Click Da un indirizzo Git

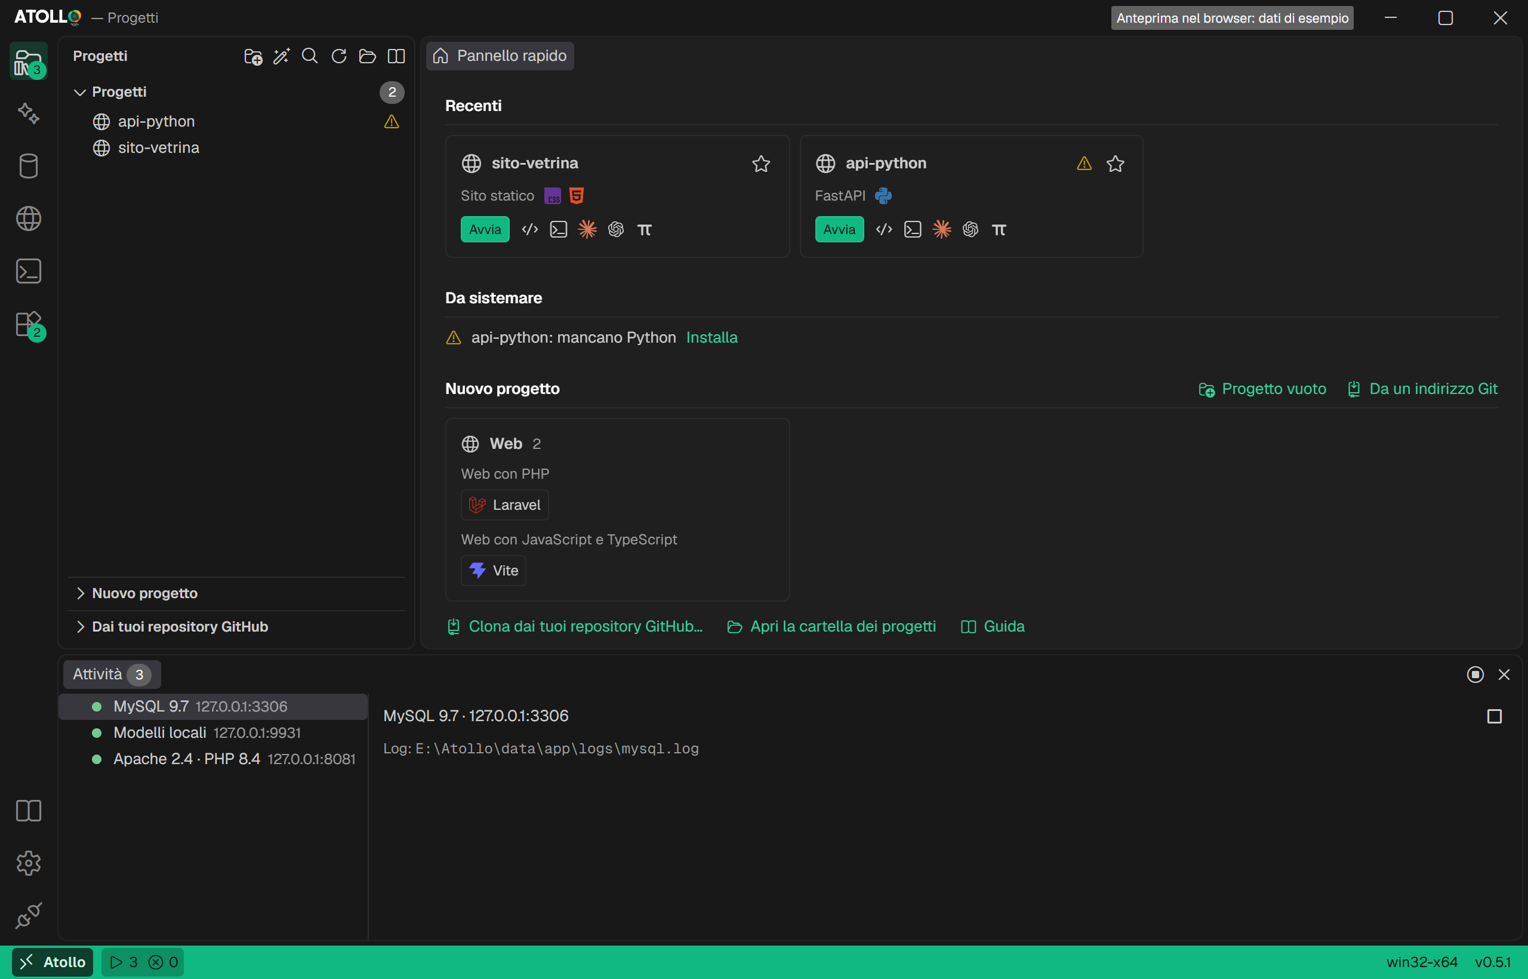click(1422, 389)
